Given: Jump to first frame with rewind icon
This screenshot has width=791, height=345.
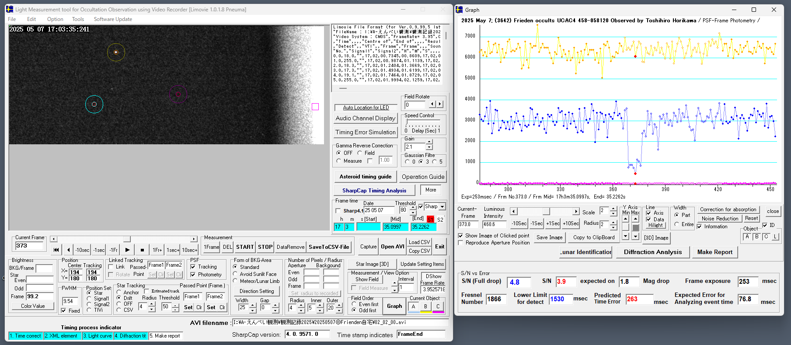Looking at the screenshot, I should pyautogui.click(x=56, y=250).
